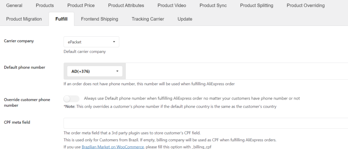Image resolution: width=348 pixels, height=149 pixels.
Task: Select the Fulfill tab
Action: (x=62, y=19)
